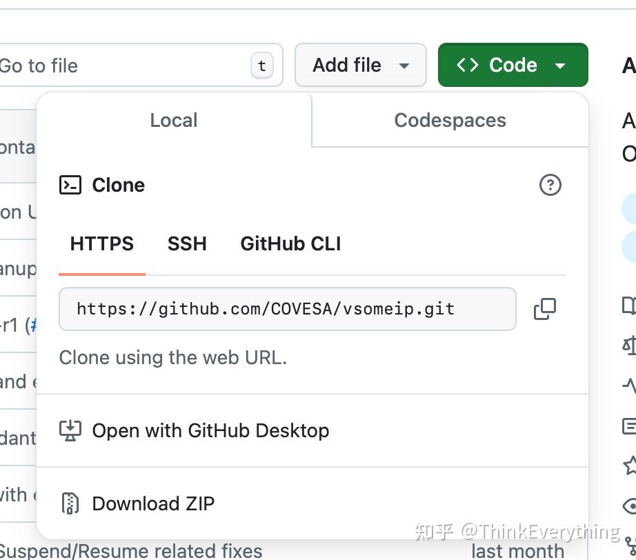Click the star icon in sidebar

tap(630, 465)
